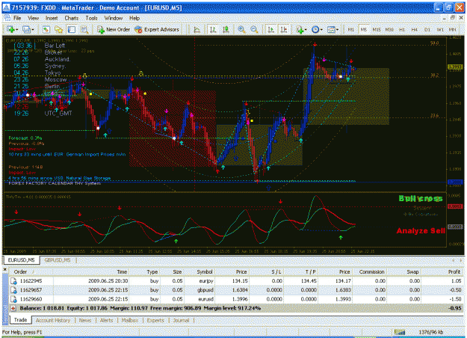Select the M30 timeframe button
This screenshot has width=467, height=338.
tap(389, 29)
